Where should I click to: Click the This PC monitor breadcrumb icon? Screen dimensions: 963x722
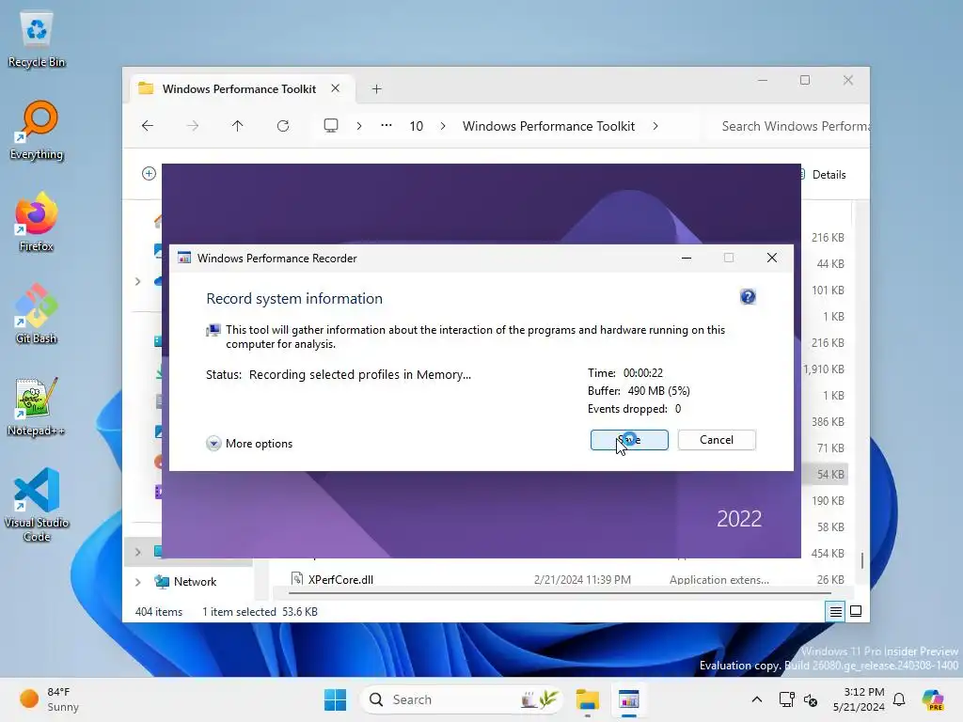click(x=331, y=126)
